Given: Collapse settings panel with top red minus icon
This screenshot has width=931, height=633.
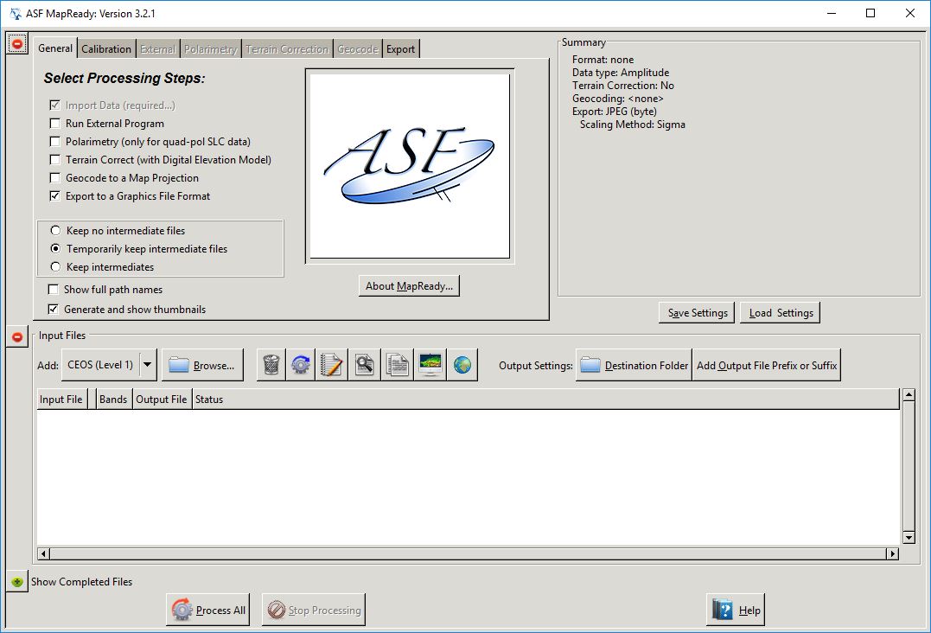Looking at the screenshot, I should (x=17, y=43).
